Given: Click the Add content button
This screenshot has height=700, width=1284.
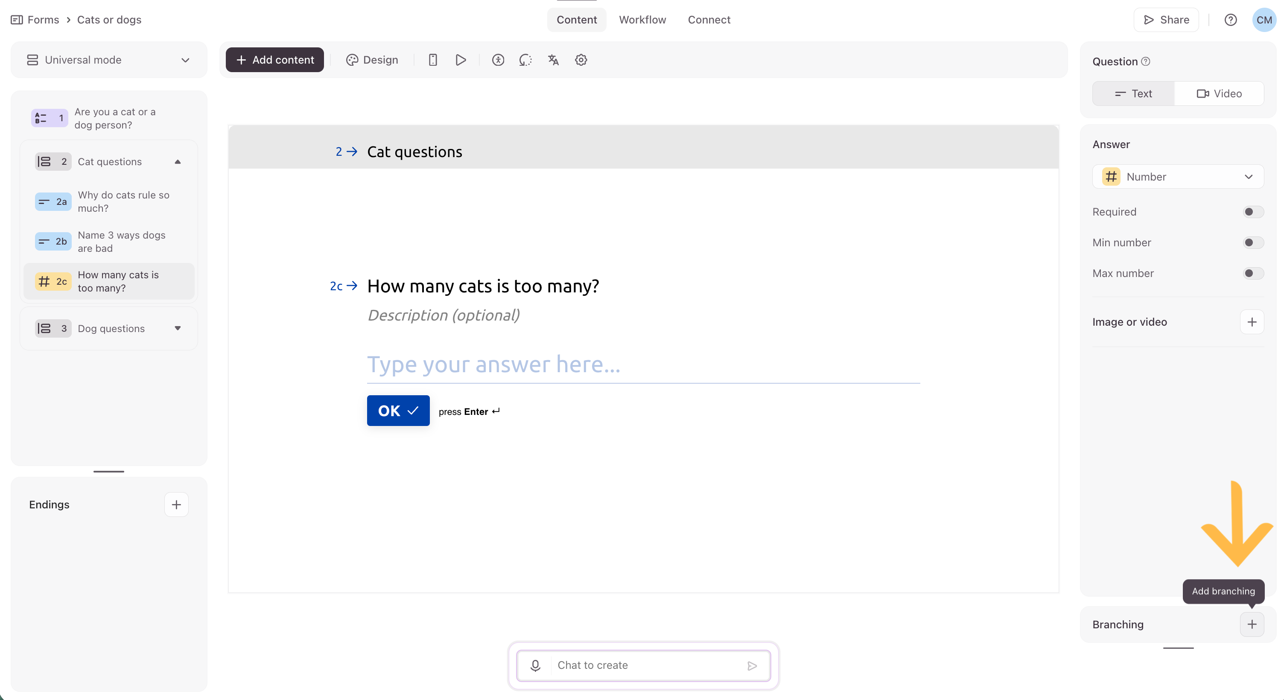Looking at the screenshot, I should 274,60.
